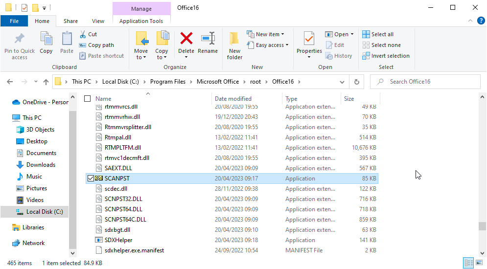Open address bar previous locations dropdown
The width and height of the screenshot is (487, 269).
342,82
